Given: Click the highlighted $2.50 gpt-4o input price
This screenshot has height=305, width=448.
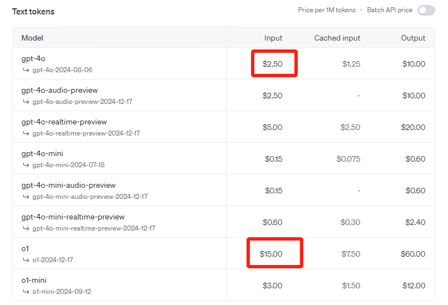Looking at the screenshot, I should pos(273,64).
